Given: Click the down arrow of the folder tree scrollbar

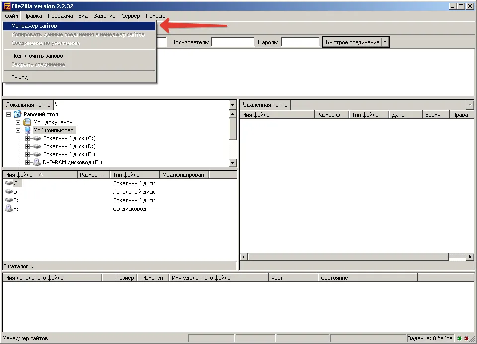Looking at the screenshot, I should click(232, 163).
